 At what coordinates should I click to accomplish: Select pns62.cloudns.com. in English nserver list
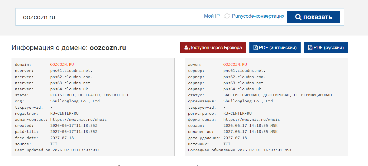(x=71, y=77)
